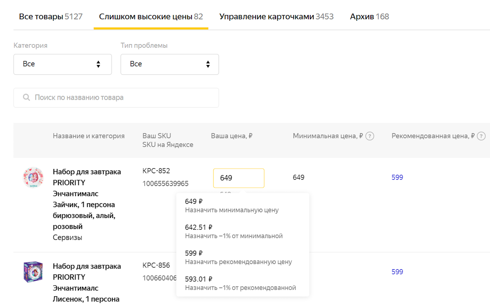Viewport: 490px width, 306px height.
Task: Click the product name search field
Action: click(x=122, y=98)
